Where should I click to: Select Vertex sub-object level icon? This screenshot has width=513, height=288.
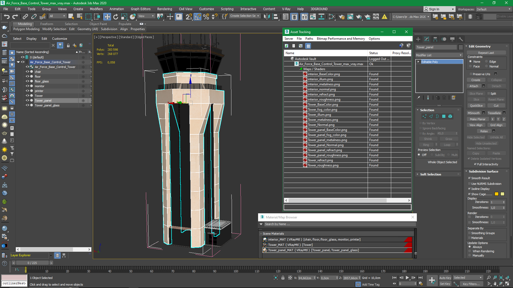(425, 116)
